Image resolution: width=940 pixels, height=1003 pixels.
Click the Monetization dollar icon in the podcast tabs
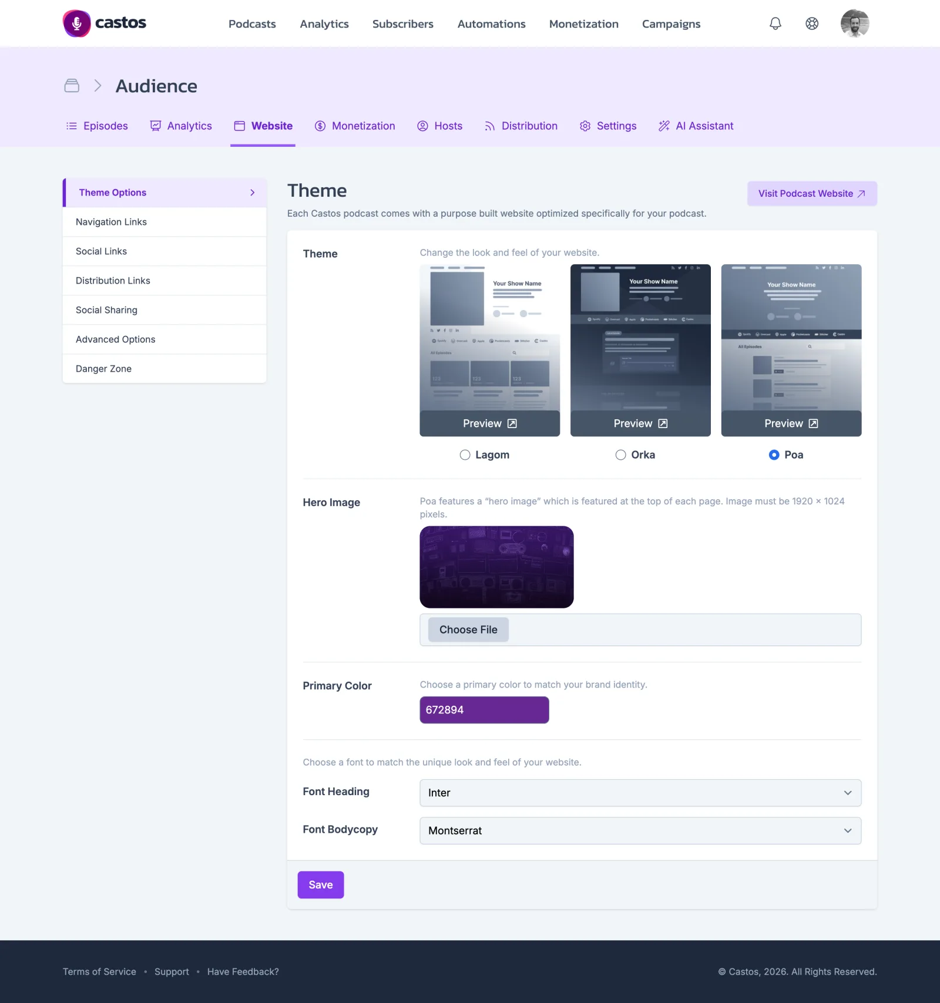pos(320,126)
